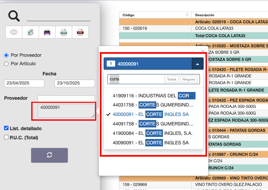Image resolution: width=268 pixels, height=190 pixels.
Task: Click the copy document export icon
Action: point(30,32)
